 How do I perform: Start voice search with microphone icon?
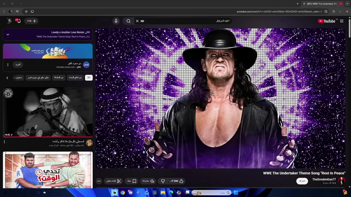click(116, 21)
